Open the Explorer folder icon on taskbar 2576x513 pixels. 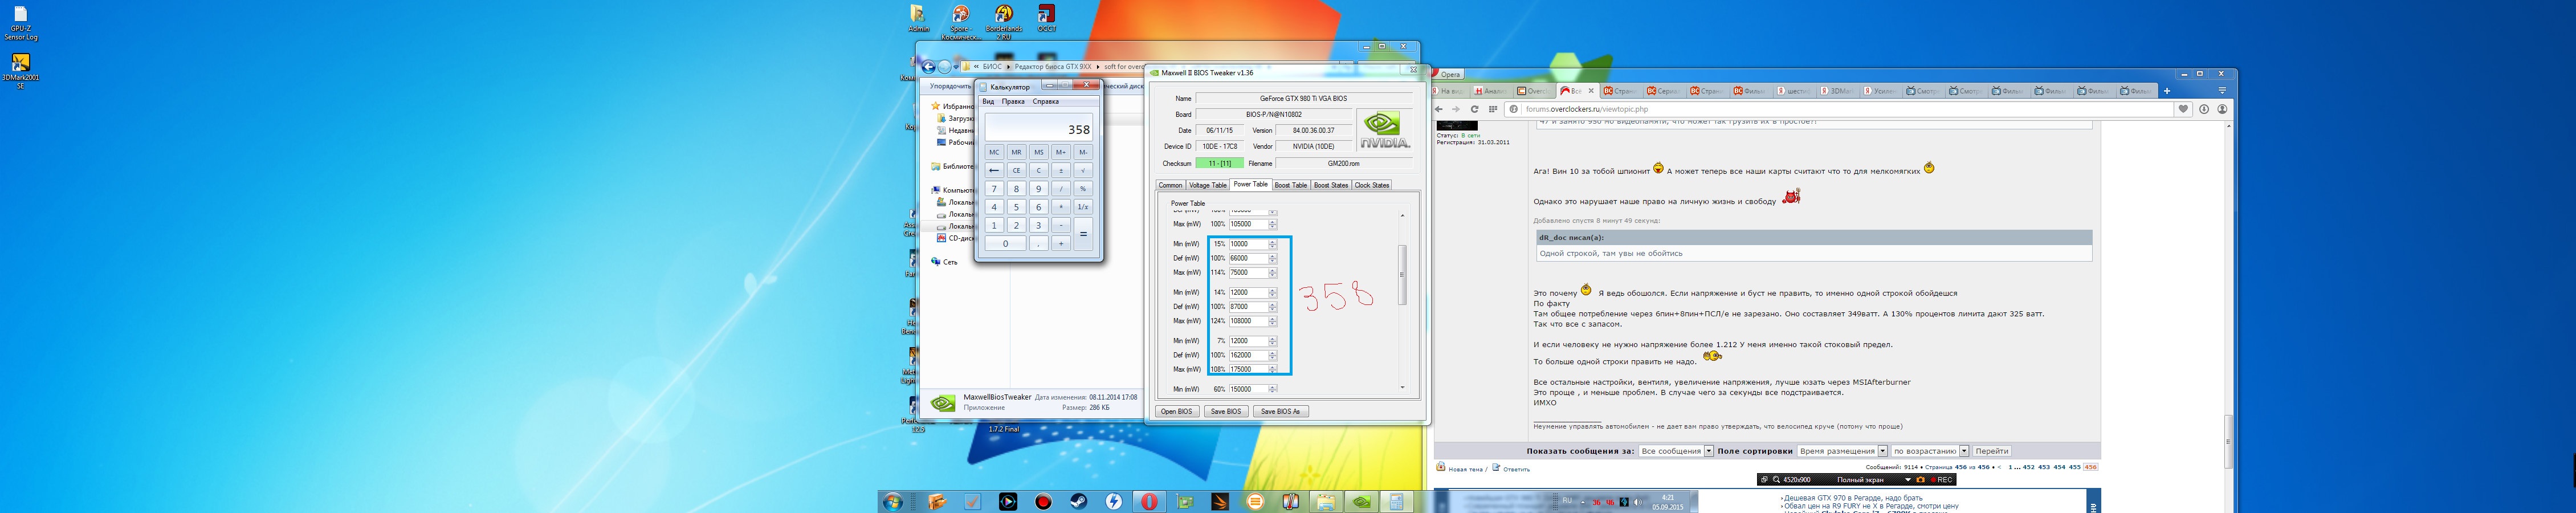[x=1326, y=501]
